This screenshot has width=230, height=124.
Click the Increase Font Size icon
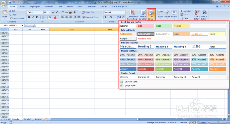(x=53, y=12)
